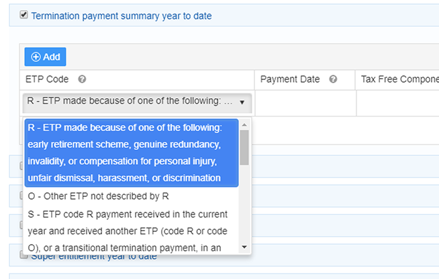Screen dimensions: 439x279
Task: Click the Tax Free Component column header
Action: tap(399, 79)
